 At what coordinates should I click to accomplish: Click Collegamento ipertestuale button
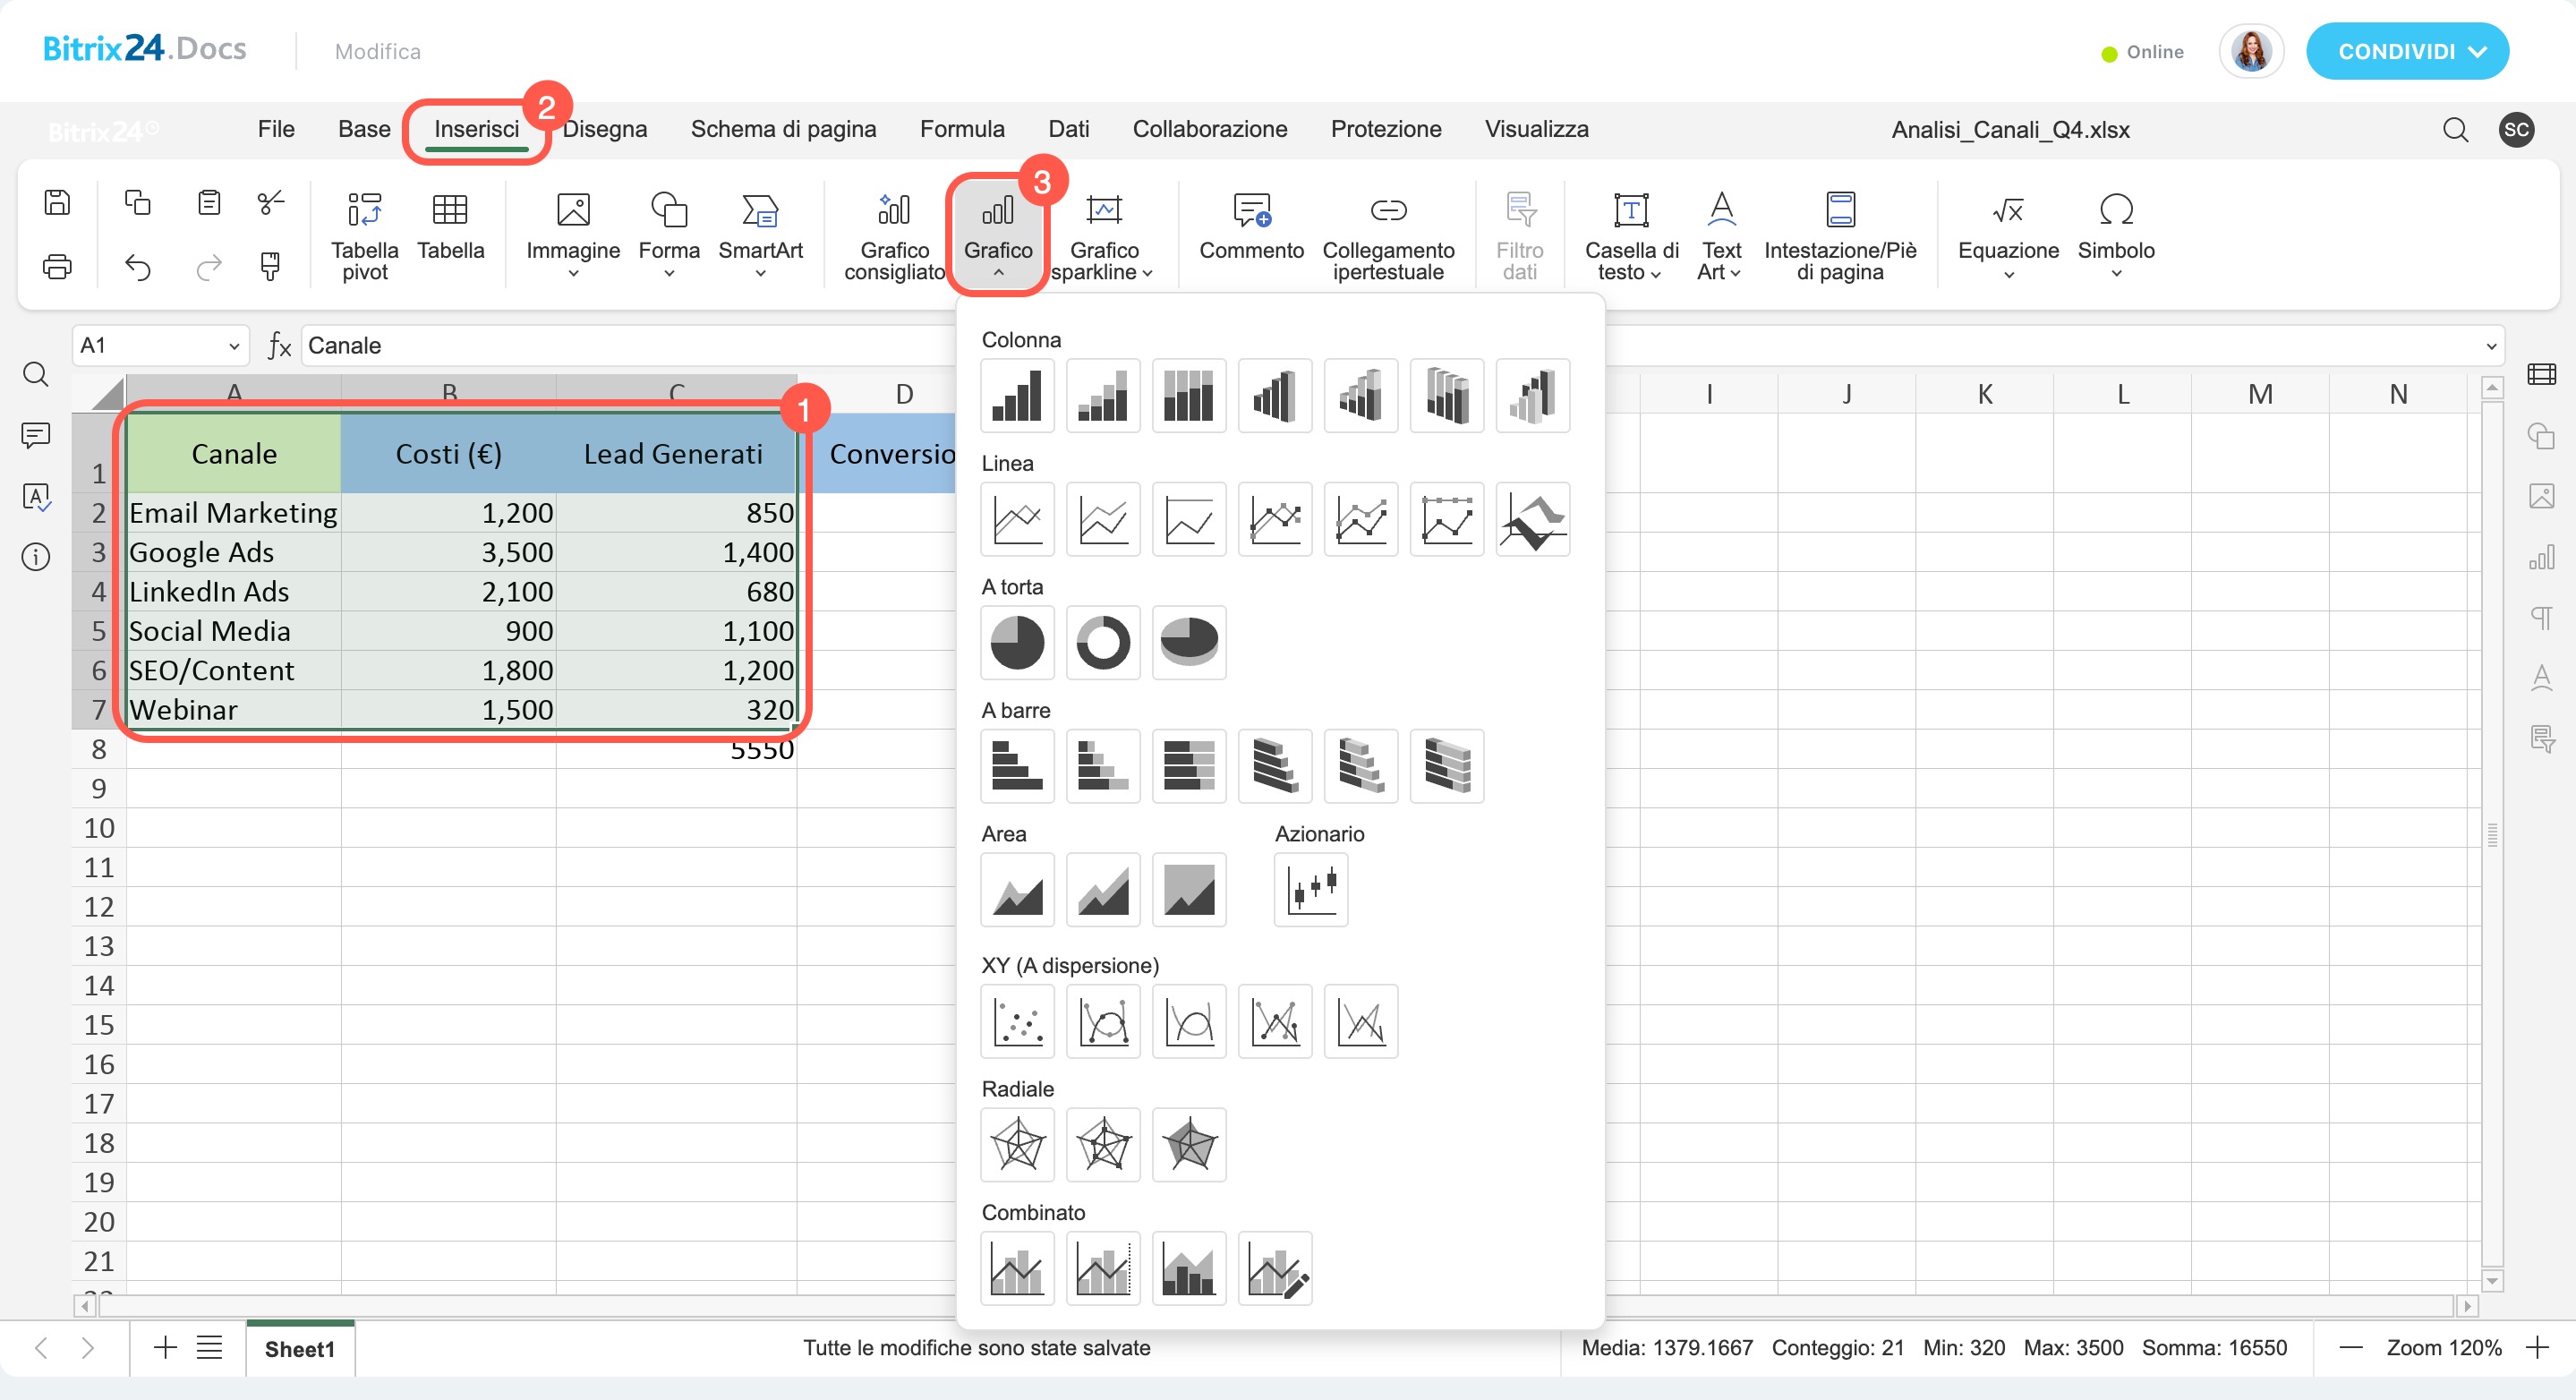(1387, 236)
